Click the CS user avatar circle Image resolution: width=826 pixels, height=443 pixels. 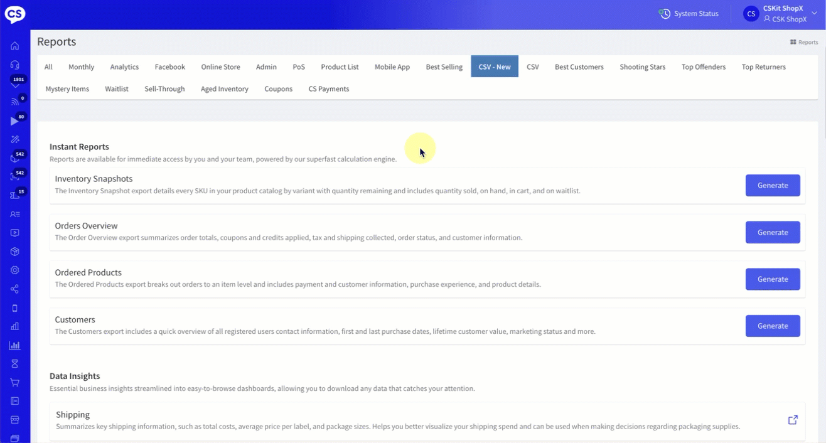coord(751,14)
